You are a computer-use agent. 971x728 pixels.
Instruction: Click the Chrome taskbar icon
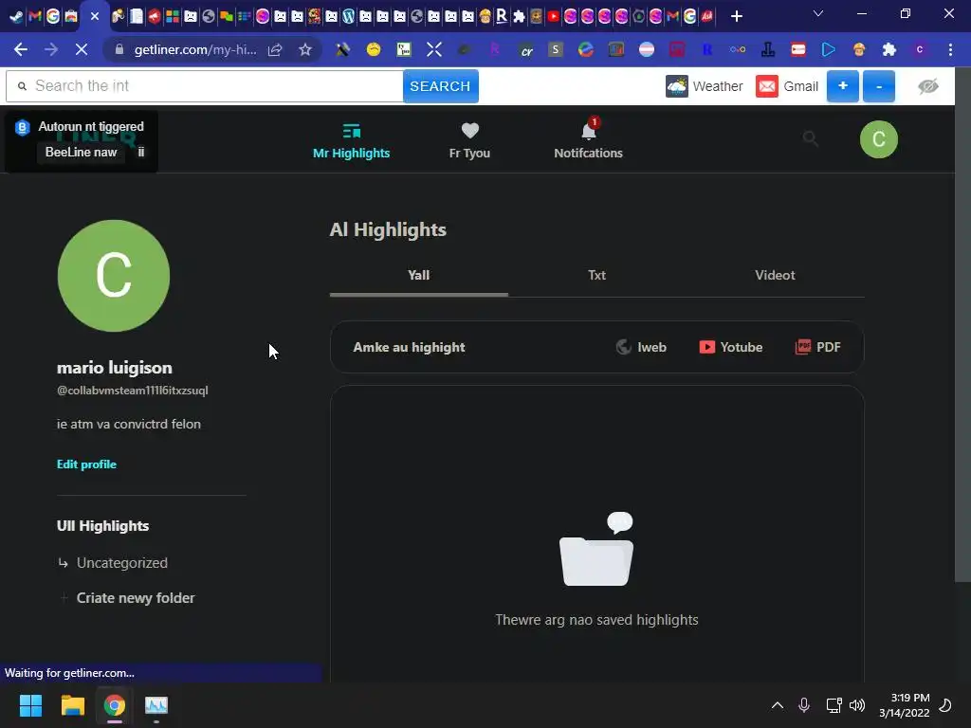pyautogui.click(x=114, y=705)
